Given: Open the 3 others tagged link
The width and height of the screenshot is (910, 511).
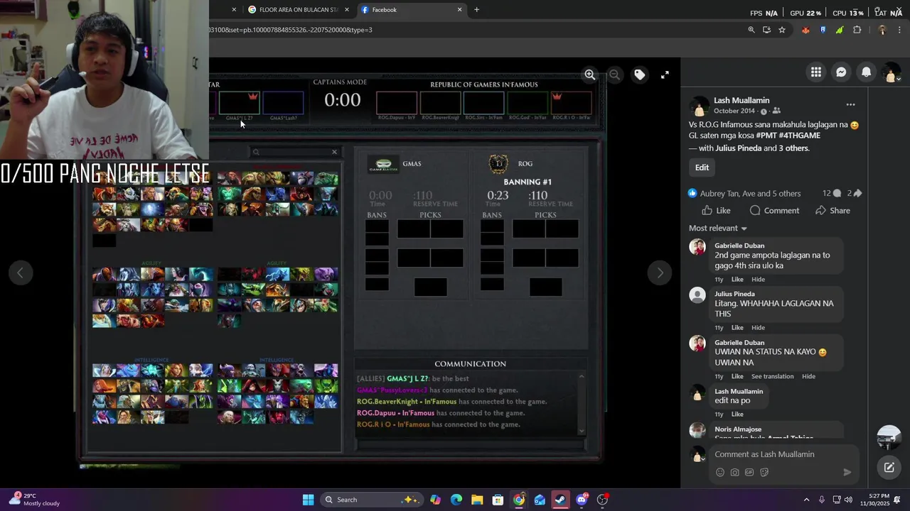Looking at the screenshot, I should (x=794, y=148).
